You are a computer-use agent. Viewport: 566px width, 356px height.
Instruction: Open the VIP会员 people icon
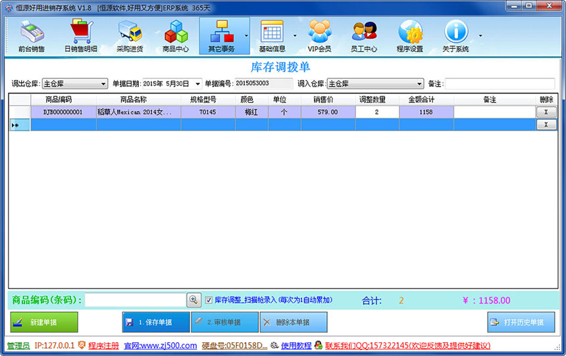tap(319, 36)
